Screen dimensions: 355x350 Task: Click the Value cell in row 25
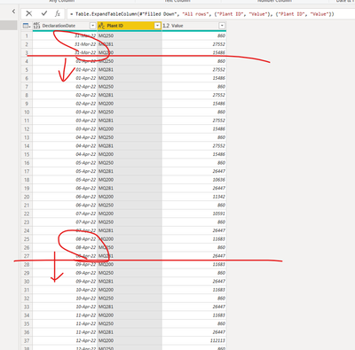click(194, 239)
